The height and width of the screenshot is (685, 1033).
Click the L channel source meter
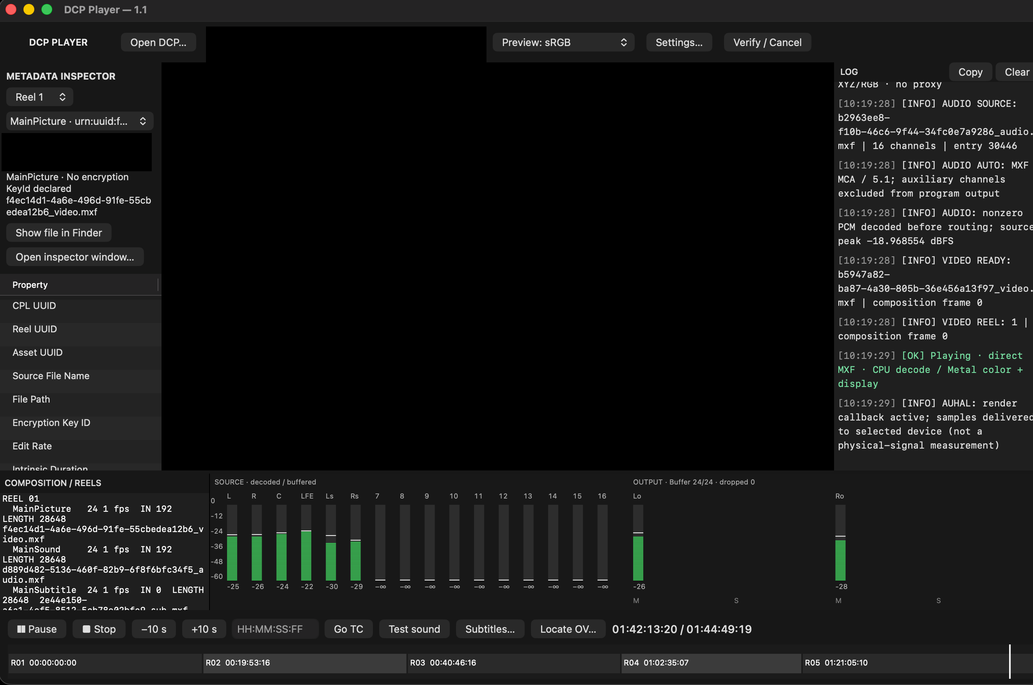(232, 543)
